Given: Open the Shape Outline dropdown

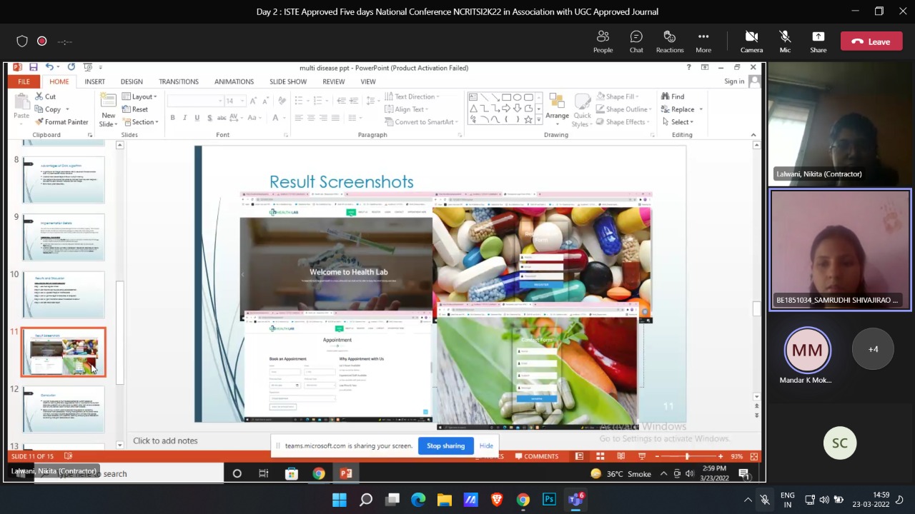Looking at the screenshot, I should pos(623,109).
